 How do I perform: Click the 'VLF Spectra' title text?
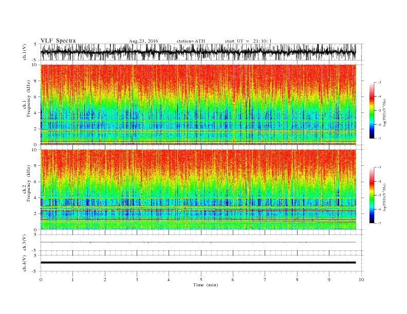[58, 41]
